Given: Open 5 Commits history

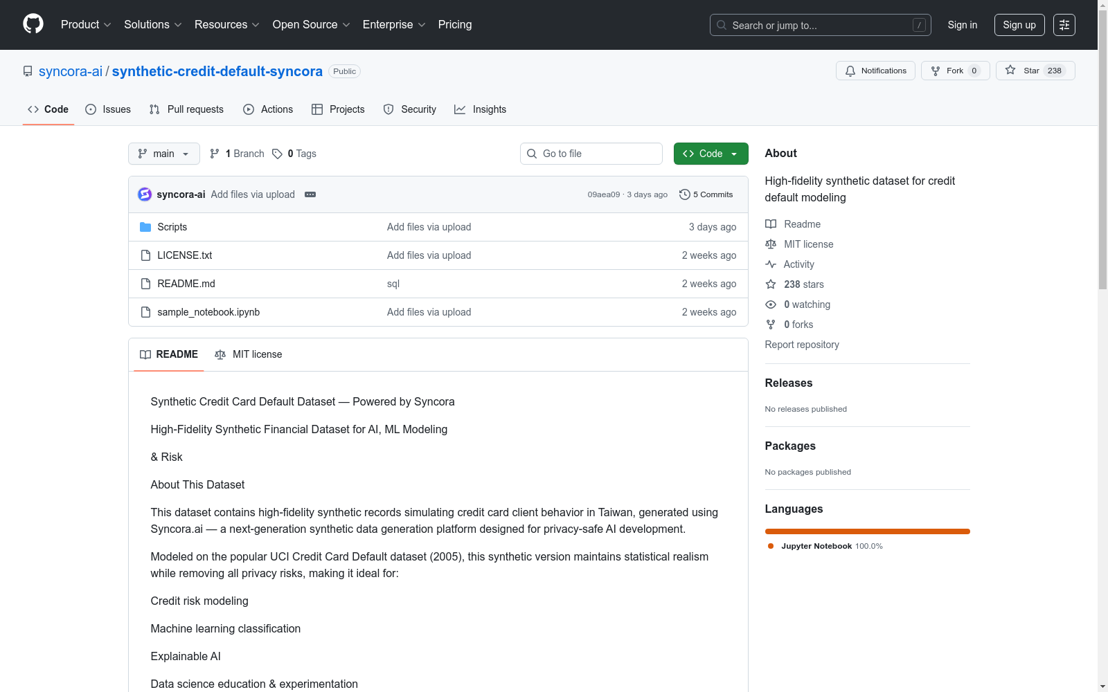Looking at the screenshot, I should (706, 194).
